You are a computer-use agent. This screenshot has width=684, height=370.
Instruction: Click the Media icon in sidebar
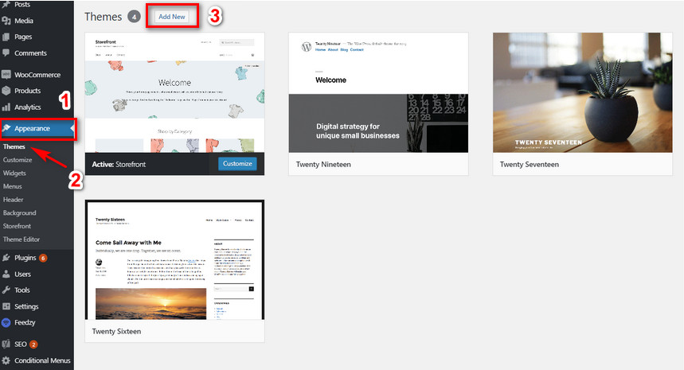(x=6, y=21)
